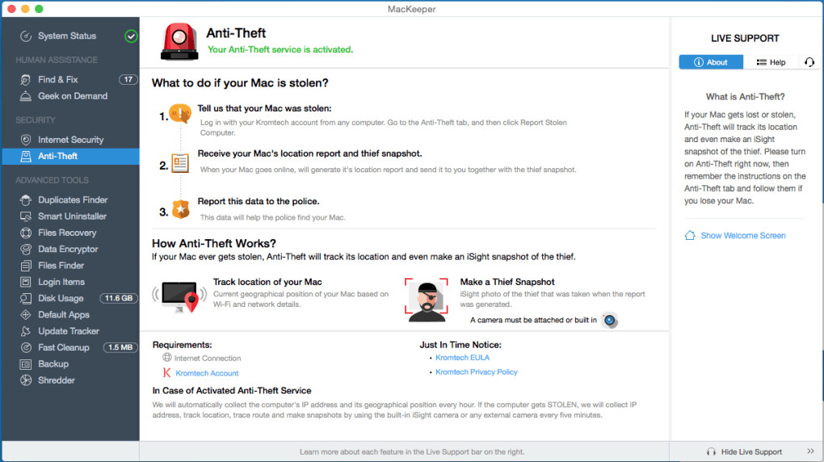Open Fast Cleanup tool
Viewport: 824px width, 462px height.
(x=63, y=347)
